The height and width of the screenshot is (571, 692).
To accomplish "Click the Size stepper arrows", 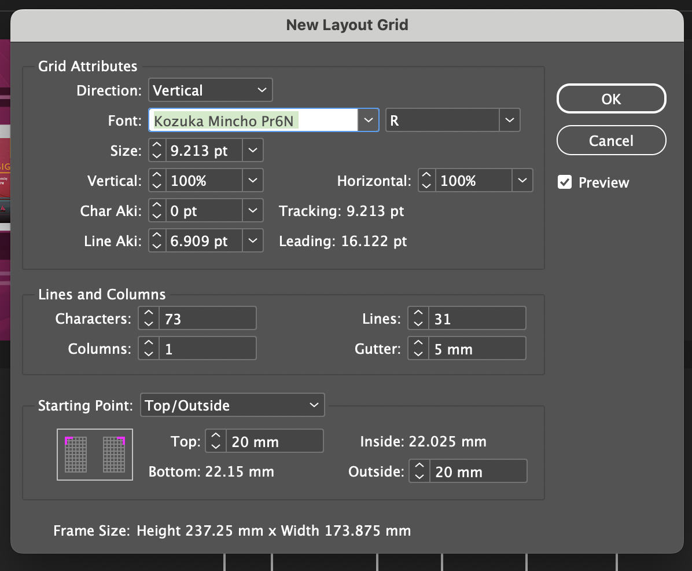I will 157,151.
